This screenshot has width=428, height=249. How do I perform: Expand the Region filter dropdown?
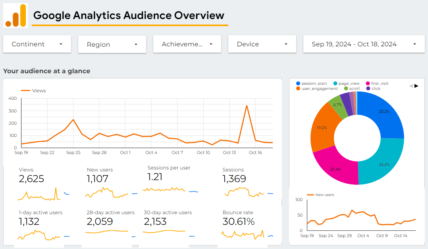click(x=112, y=44)
